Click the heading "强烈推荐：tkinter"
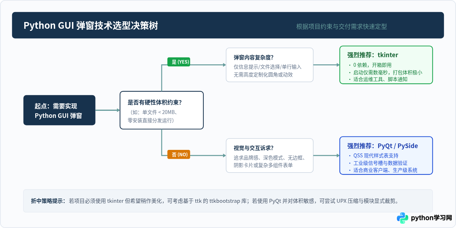This screenshot has width=456, height=228. click(x=373, y=55)
